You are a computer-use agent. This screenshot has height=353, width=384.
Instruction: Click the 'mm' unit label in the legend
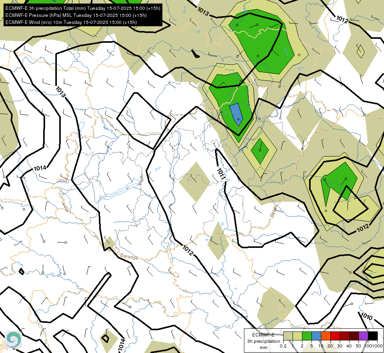tap(264, 348)
